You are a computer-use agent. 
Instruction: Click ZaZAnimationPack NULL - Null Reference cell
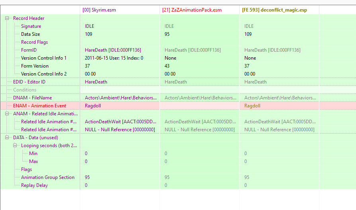[200, 129]
